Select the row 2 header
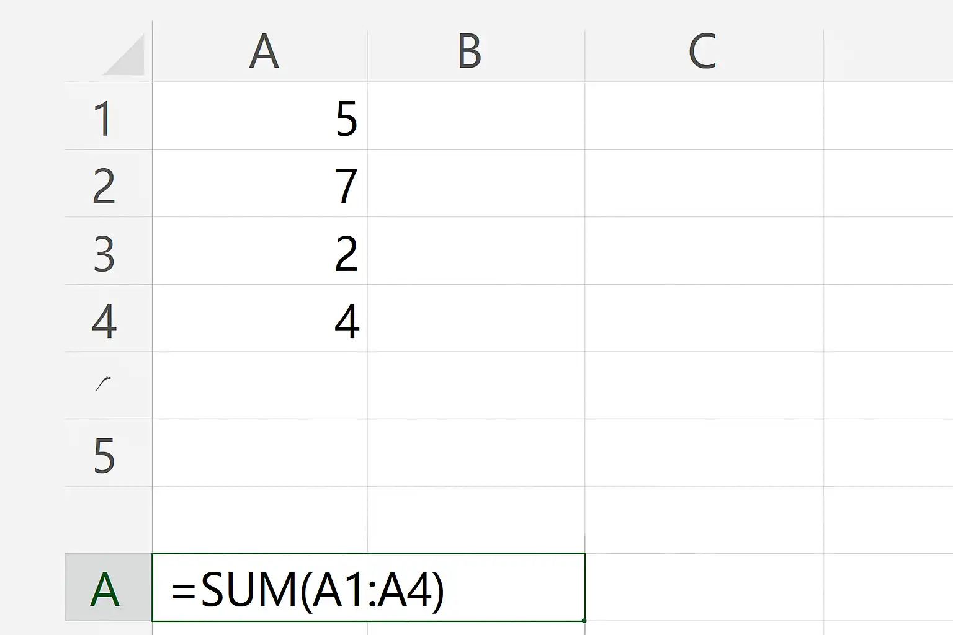953x635 pixels. (109, 184)
